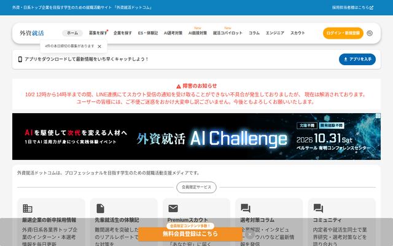This screenshot has height=246, width=393.
Task: Click the ログイン・新規登録 button
Action: tap(343, 33)
